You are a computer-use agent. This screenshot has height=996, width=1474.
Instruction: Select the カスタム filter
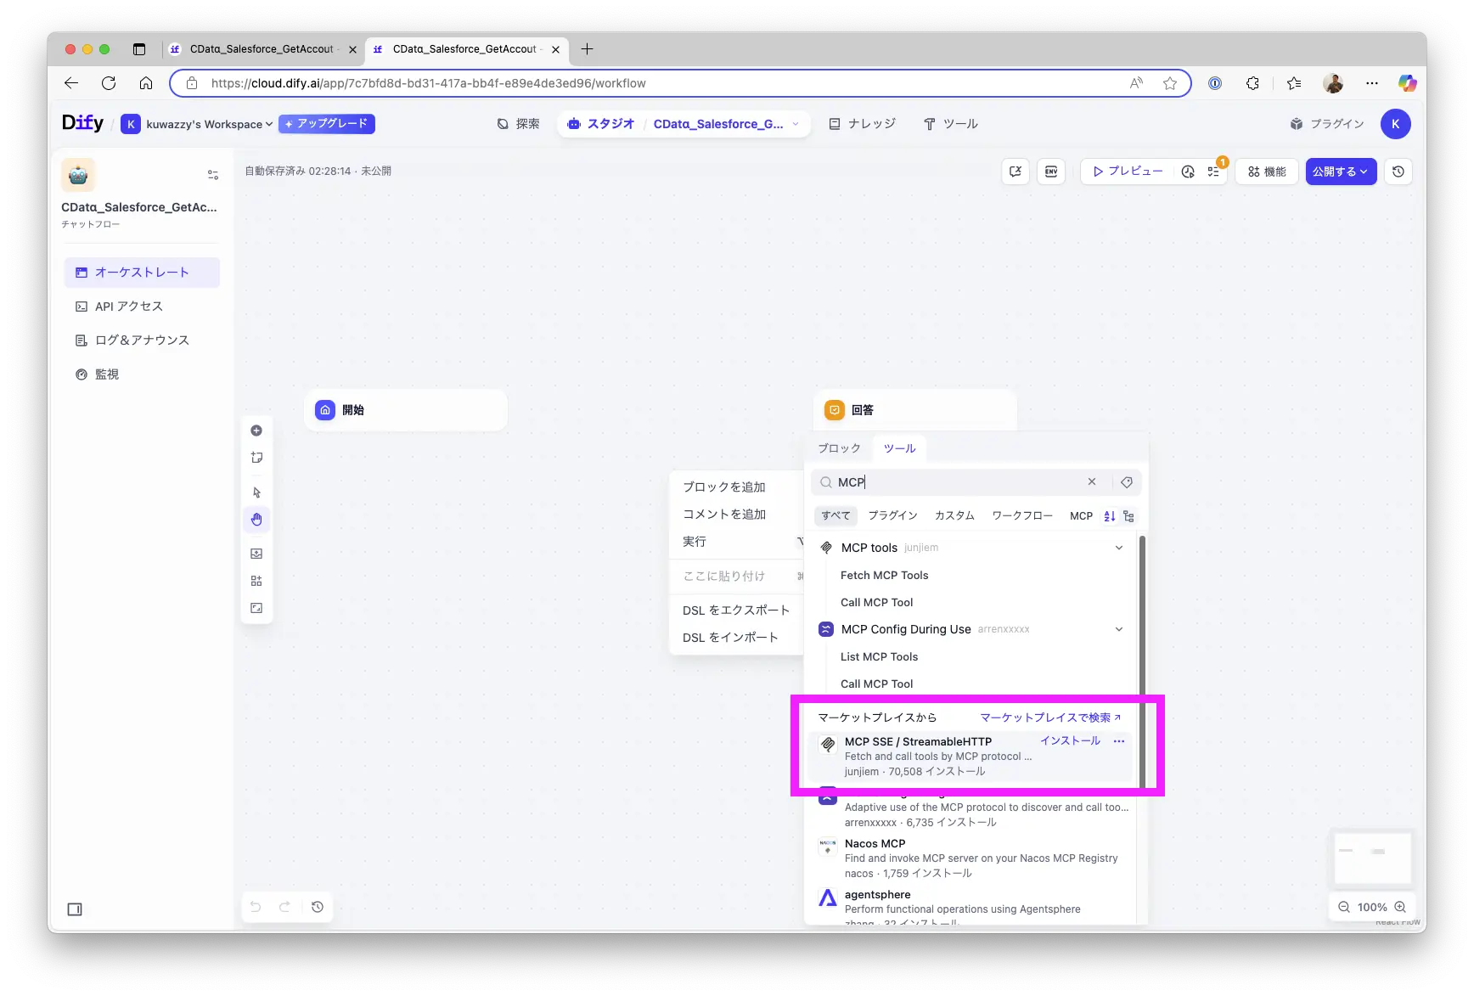(x=954, y=515)
